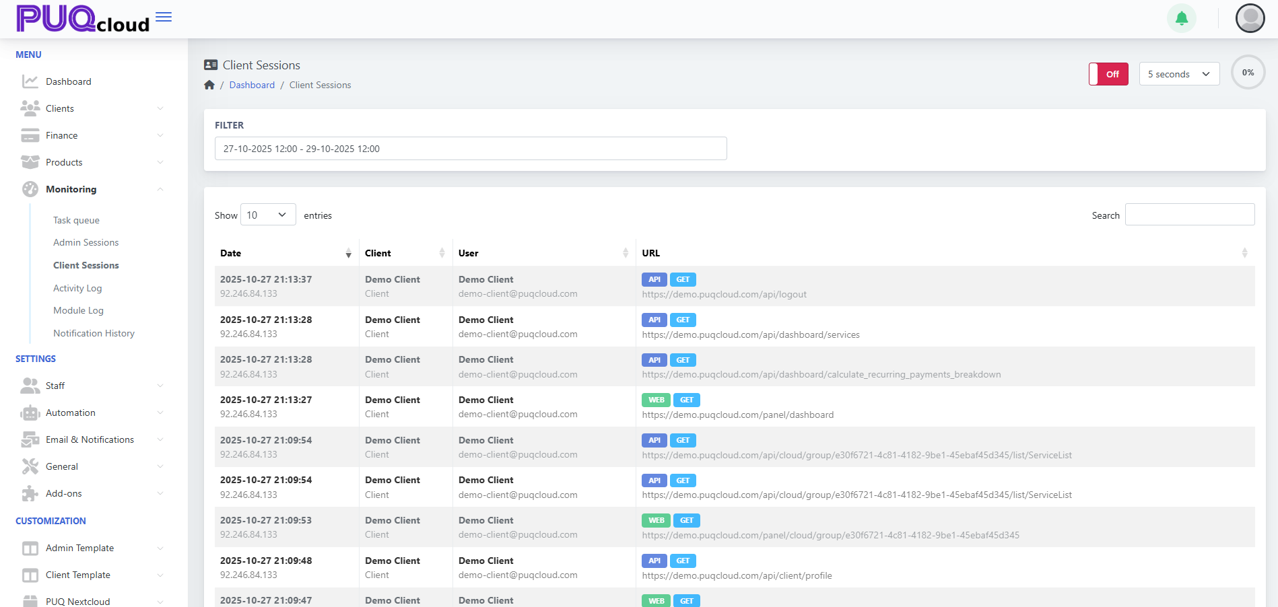Image resolution: width=1278 pixels, height=607 pixels.
Task: Click the 0% circular progress indicator
Action: [1248, 72]
